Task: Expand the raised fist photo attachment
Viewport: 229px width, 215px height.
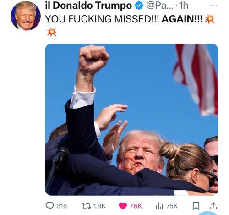Action: (x=131, y=120)
